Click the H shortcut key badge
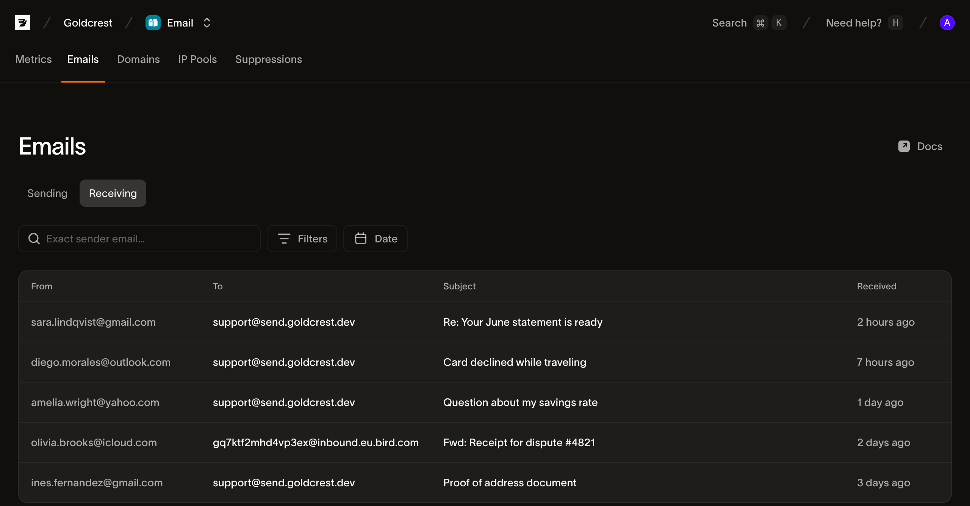The image size is (970, 506). (x=896, y=23)
